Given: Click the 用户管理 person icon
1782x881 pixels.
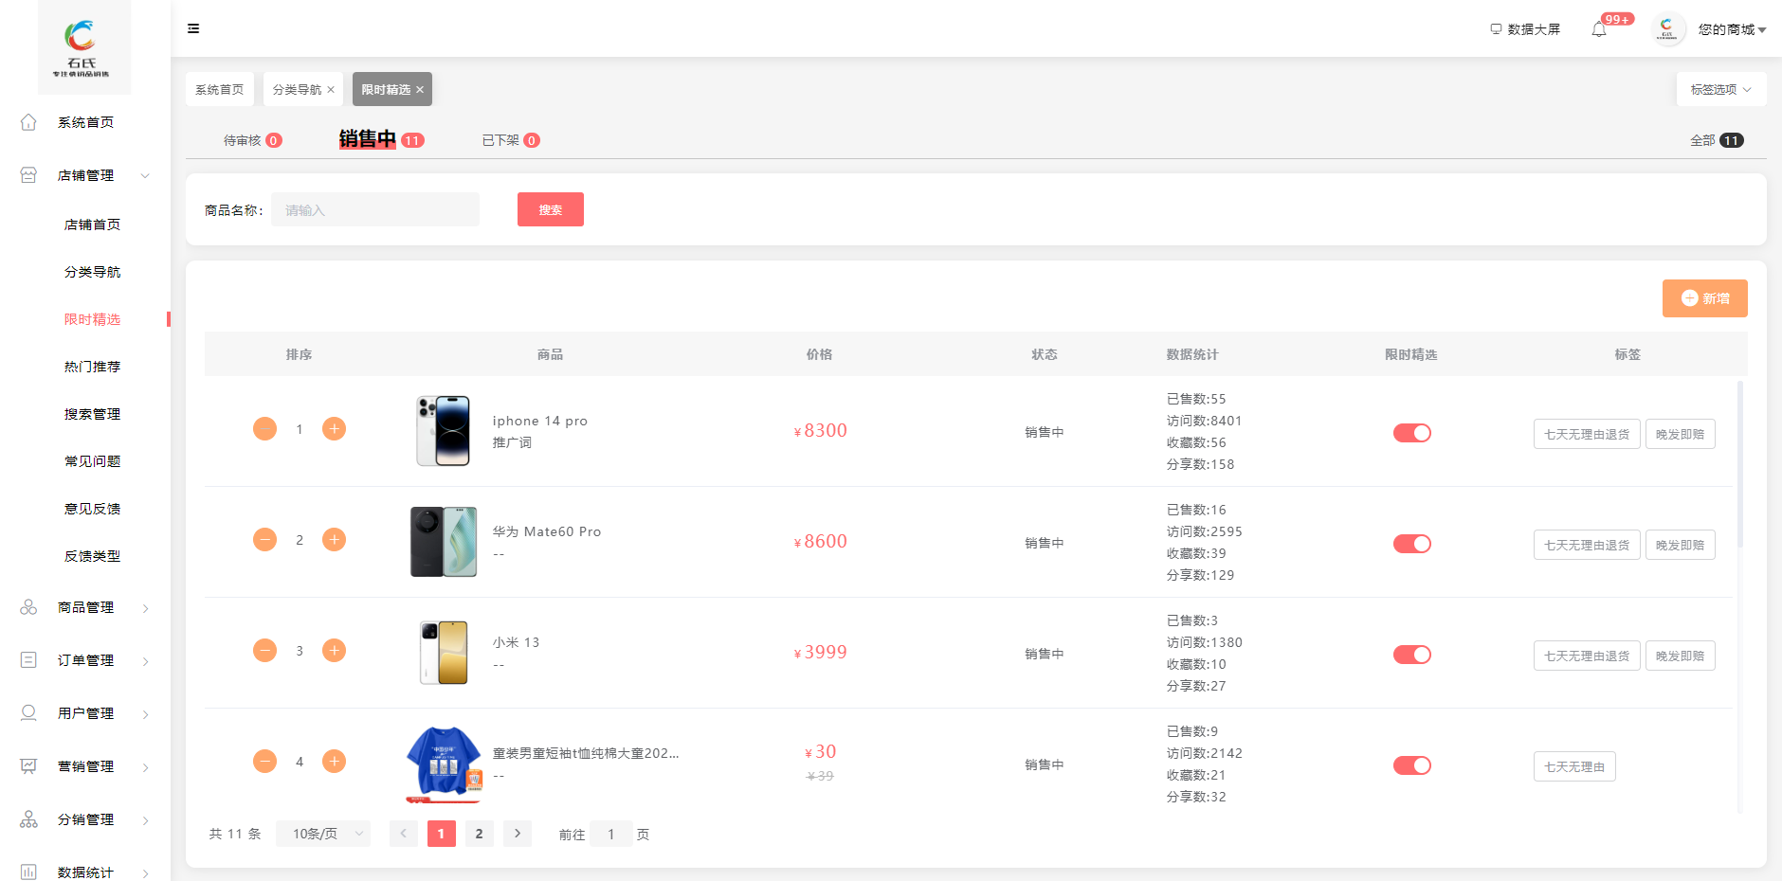Looking at the screenshot, I should 28,713.
